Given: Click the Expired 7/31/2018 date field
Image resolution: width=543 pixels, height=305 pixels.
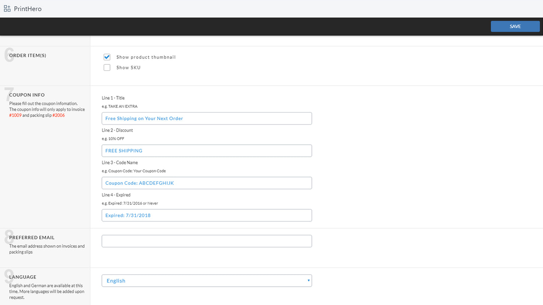Looking at the screenshot, I should click(x=207, y=215).
